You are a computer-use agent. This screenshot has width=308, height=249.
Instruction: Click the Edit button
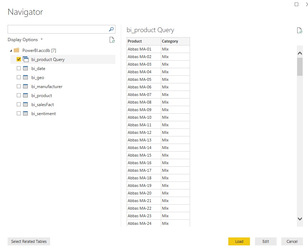(265, 241)
